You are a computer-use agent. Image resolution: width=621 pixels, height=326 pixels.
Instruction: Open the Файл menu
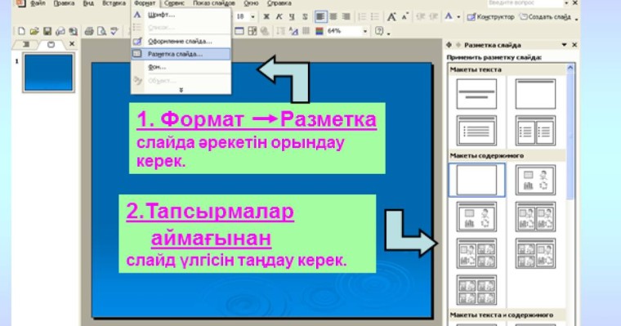pyautogui.click(x=38, y=3)
